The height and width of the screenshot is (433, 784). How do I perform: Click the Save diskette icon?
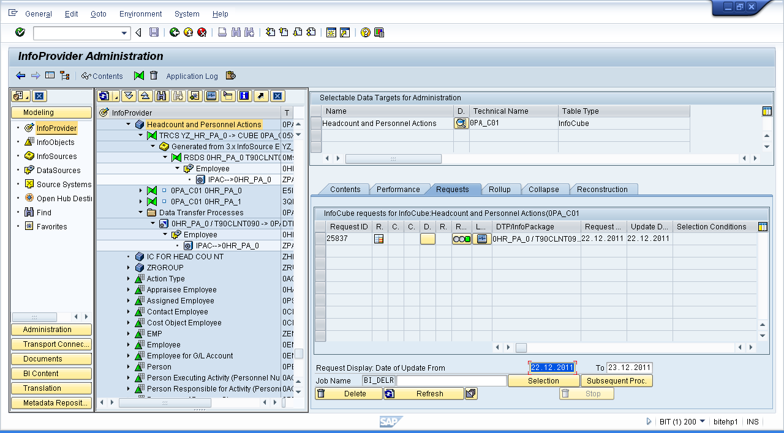154,32
